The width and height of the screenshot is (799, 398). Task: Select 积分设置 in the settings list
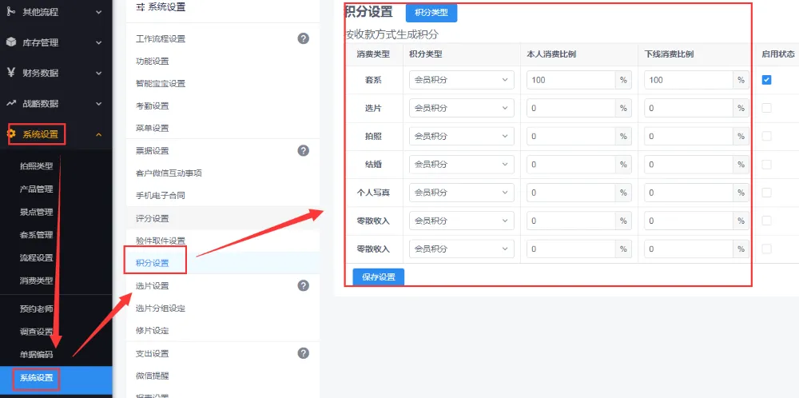pos(153,263)
